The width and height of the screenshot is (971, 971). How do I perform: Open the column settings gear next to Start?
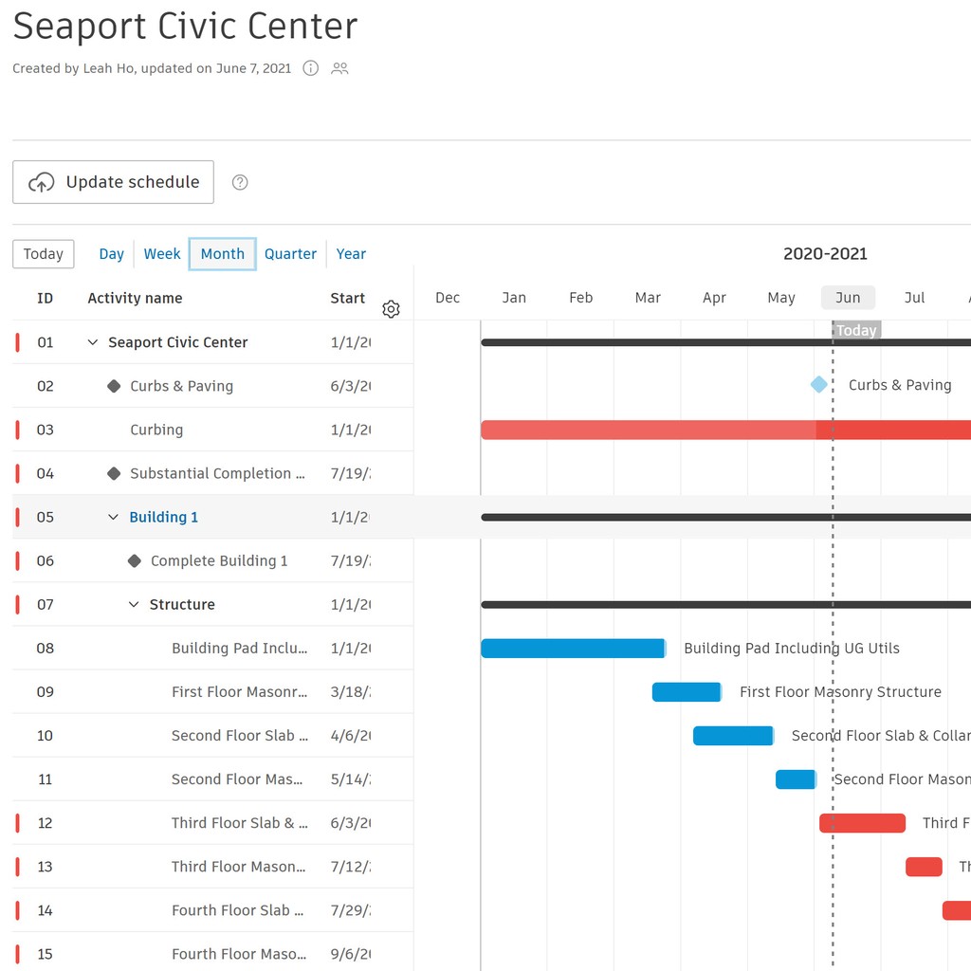(x=391, y=308)
